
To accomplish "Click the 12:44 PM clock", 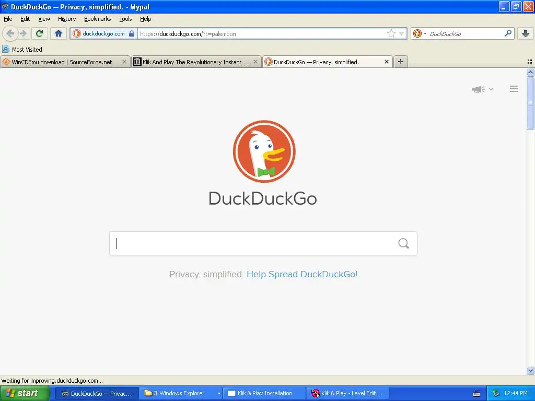I will click(x=516, y=394).
